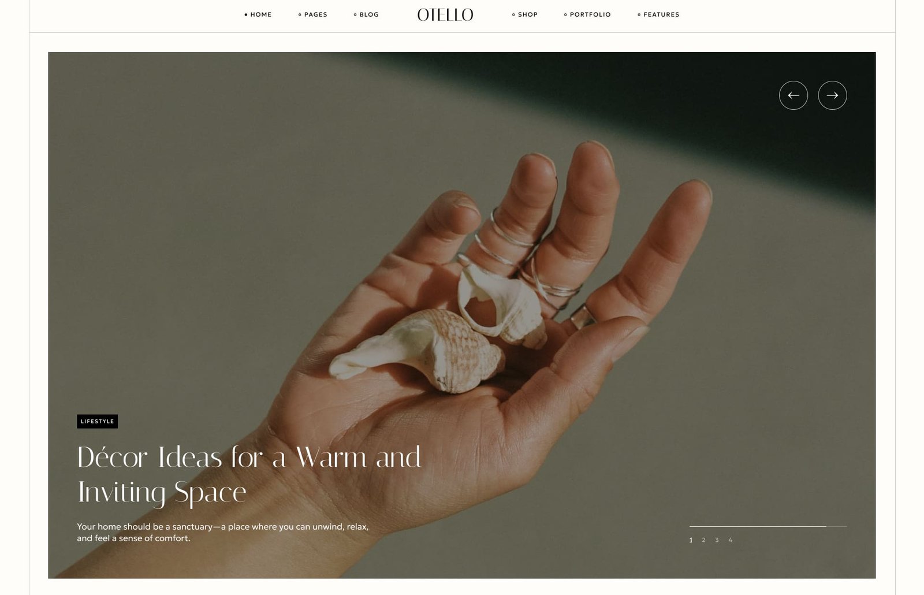The height and width of the screenshot is (595, 924).
Task: Click the bullet dot beside Home
Action: point(246,14)
